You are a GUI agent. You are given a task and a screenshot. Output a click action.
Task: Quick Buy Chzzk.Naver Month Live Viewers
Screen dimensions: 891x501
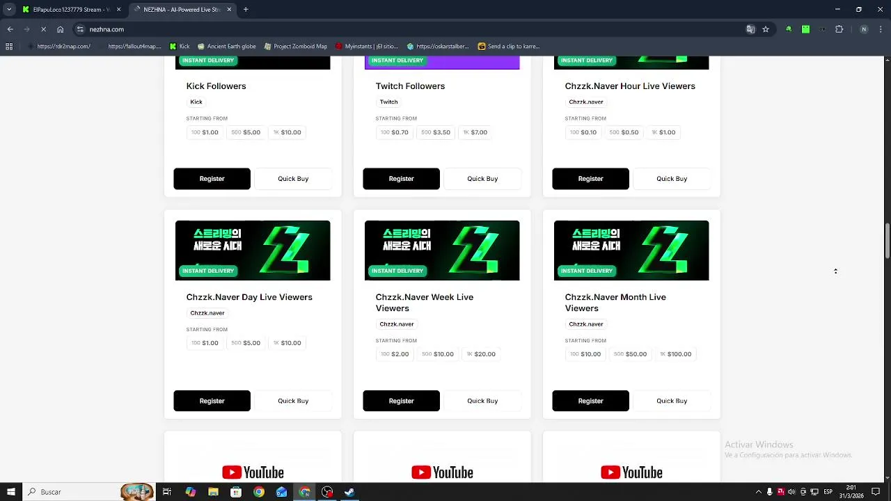[672, 401]
